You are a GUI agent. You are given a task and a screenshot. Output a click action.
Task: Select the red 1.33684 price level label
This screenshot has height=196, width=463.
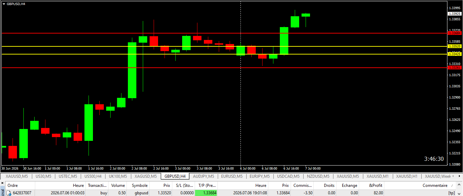point(455,33)
